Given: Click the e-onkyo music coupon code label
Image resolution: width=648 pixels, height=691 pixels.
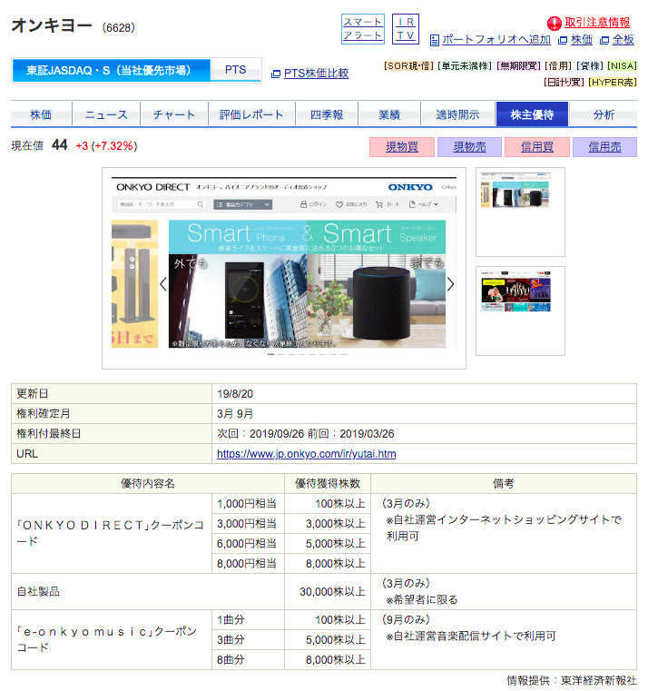Looking at the screenshot, I should point(107,639).
